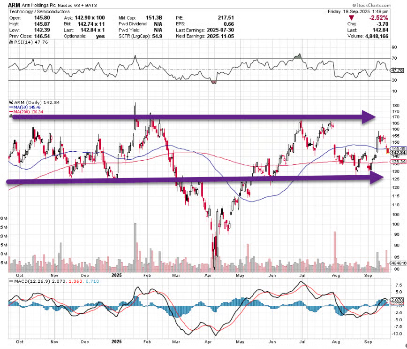407x349 pixels.
Task: Click the Prev Close value 146.54
Action: [x=42, y=36]
